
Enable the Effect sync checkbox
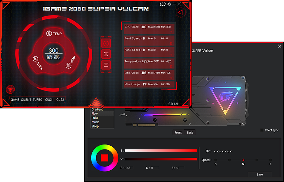[262, 130]
